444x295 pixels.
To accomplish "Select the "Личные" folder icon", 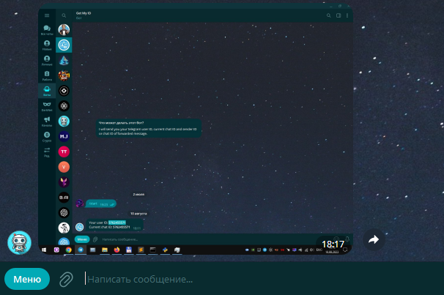I will coord(47,60).
